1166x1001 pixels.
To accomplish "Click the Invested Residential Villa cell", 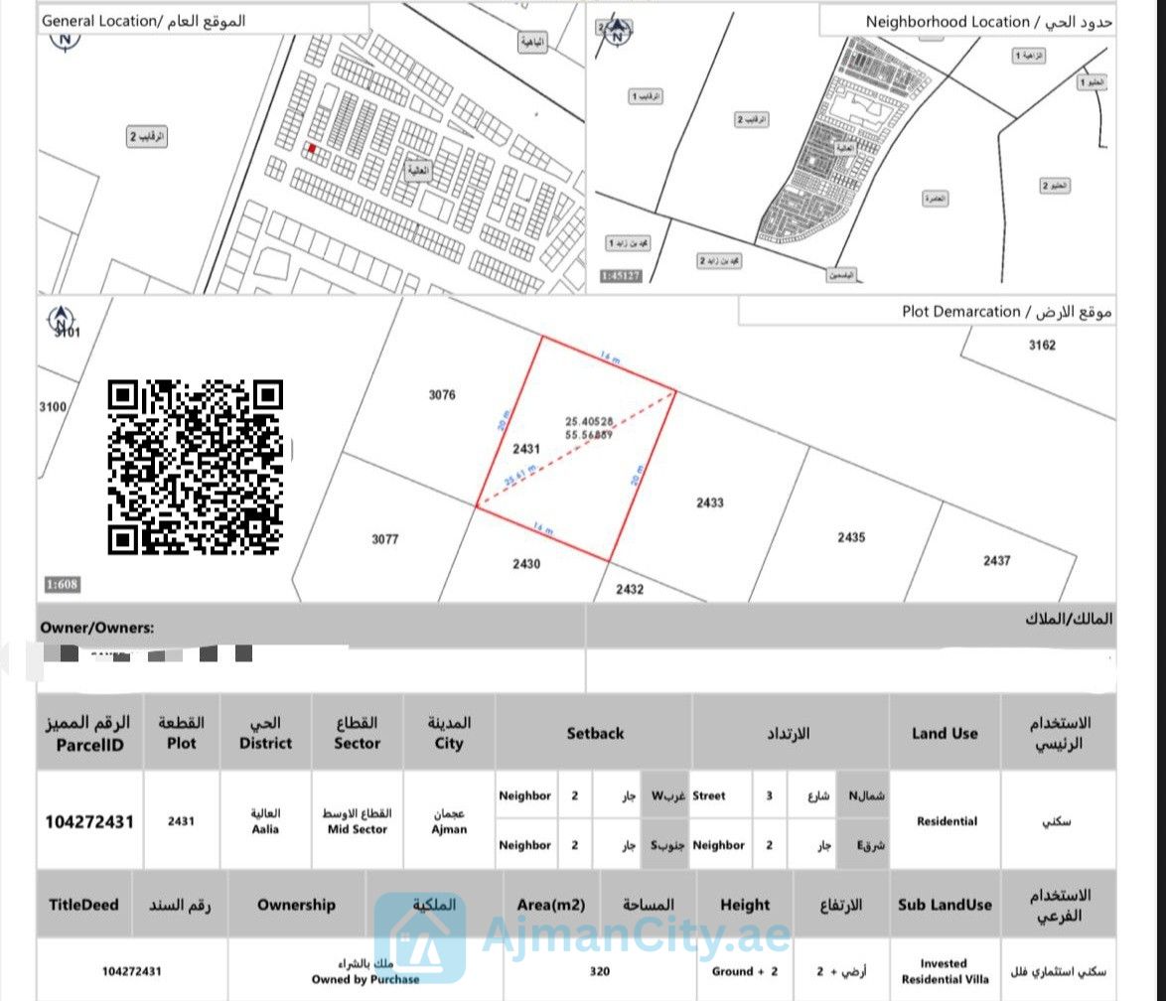I will tap(946, 971).
